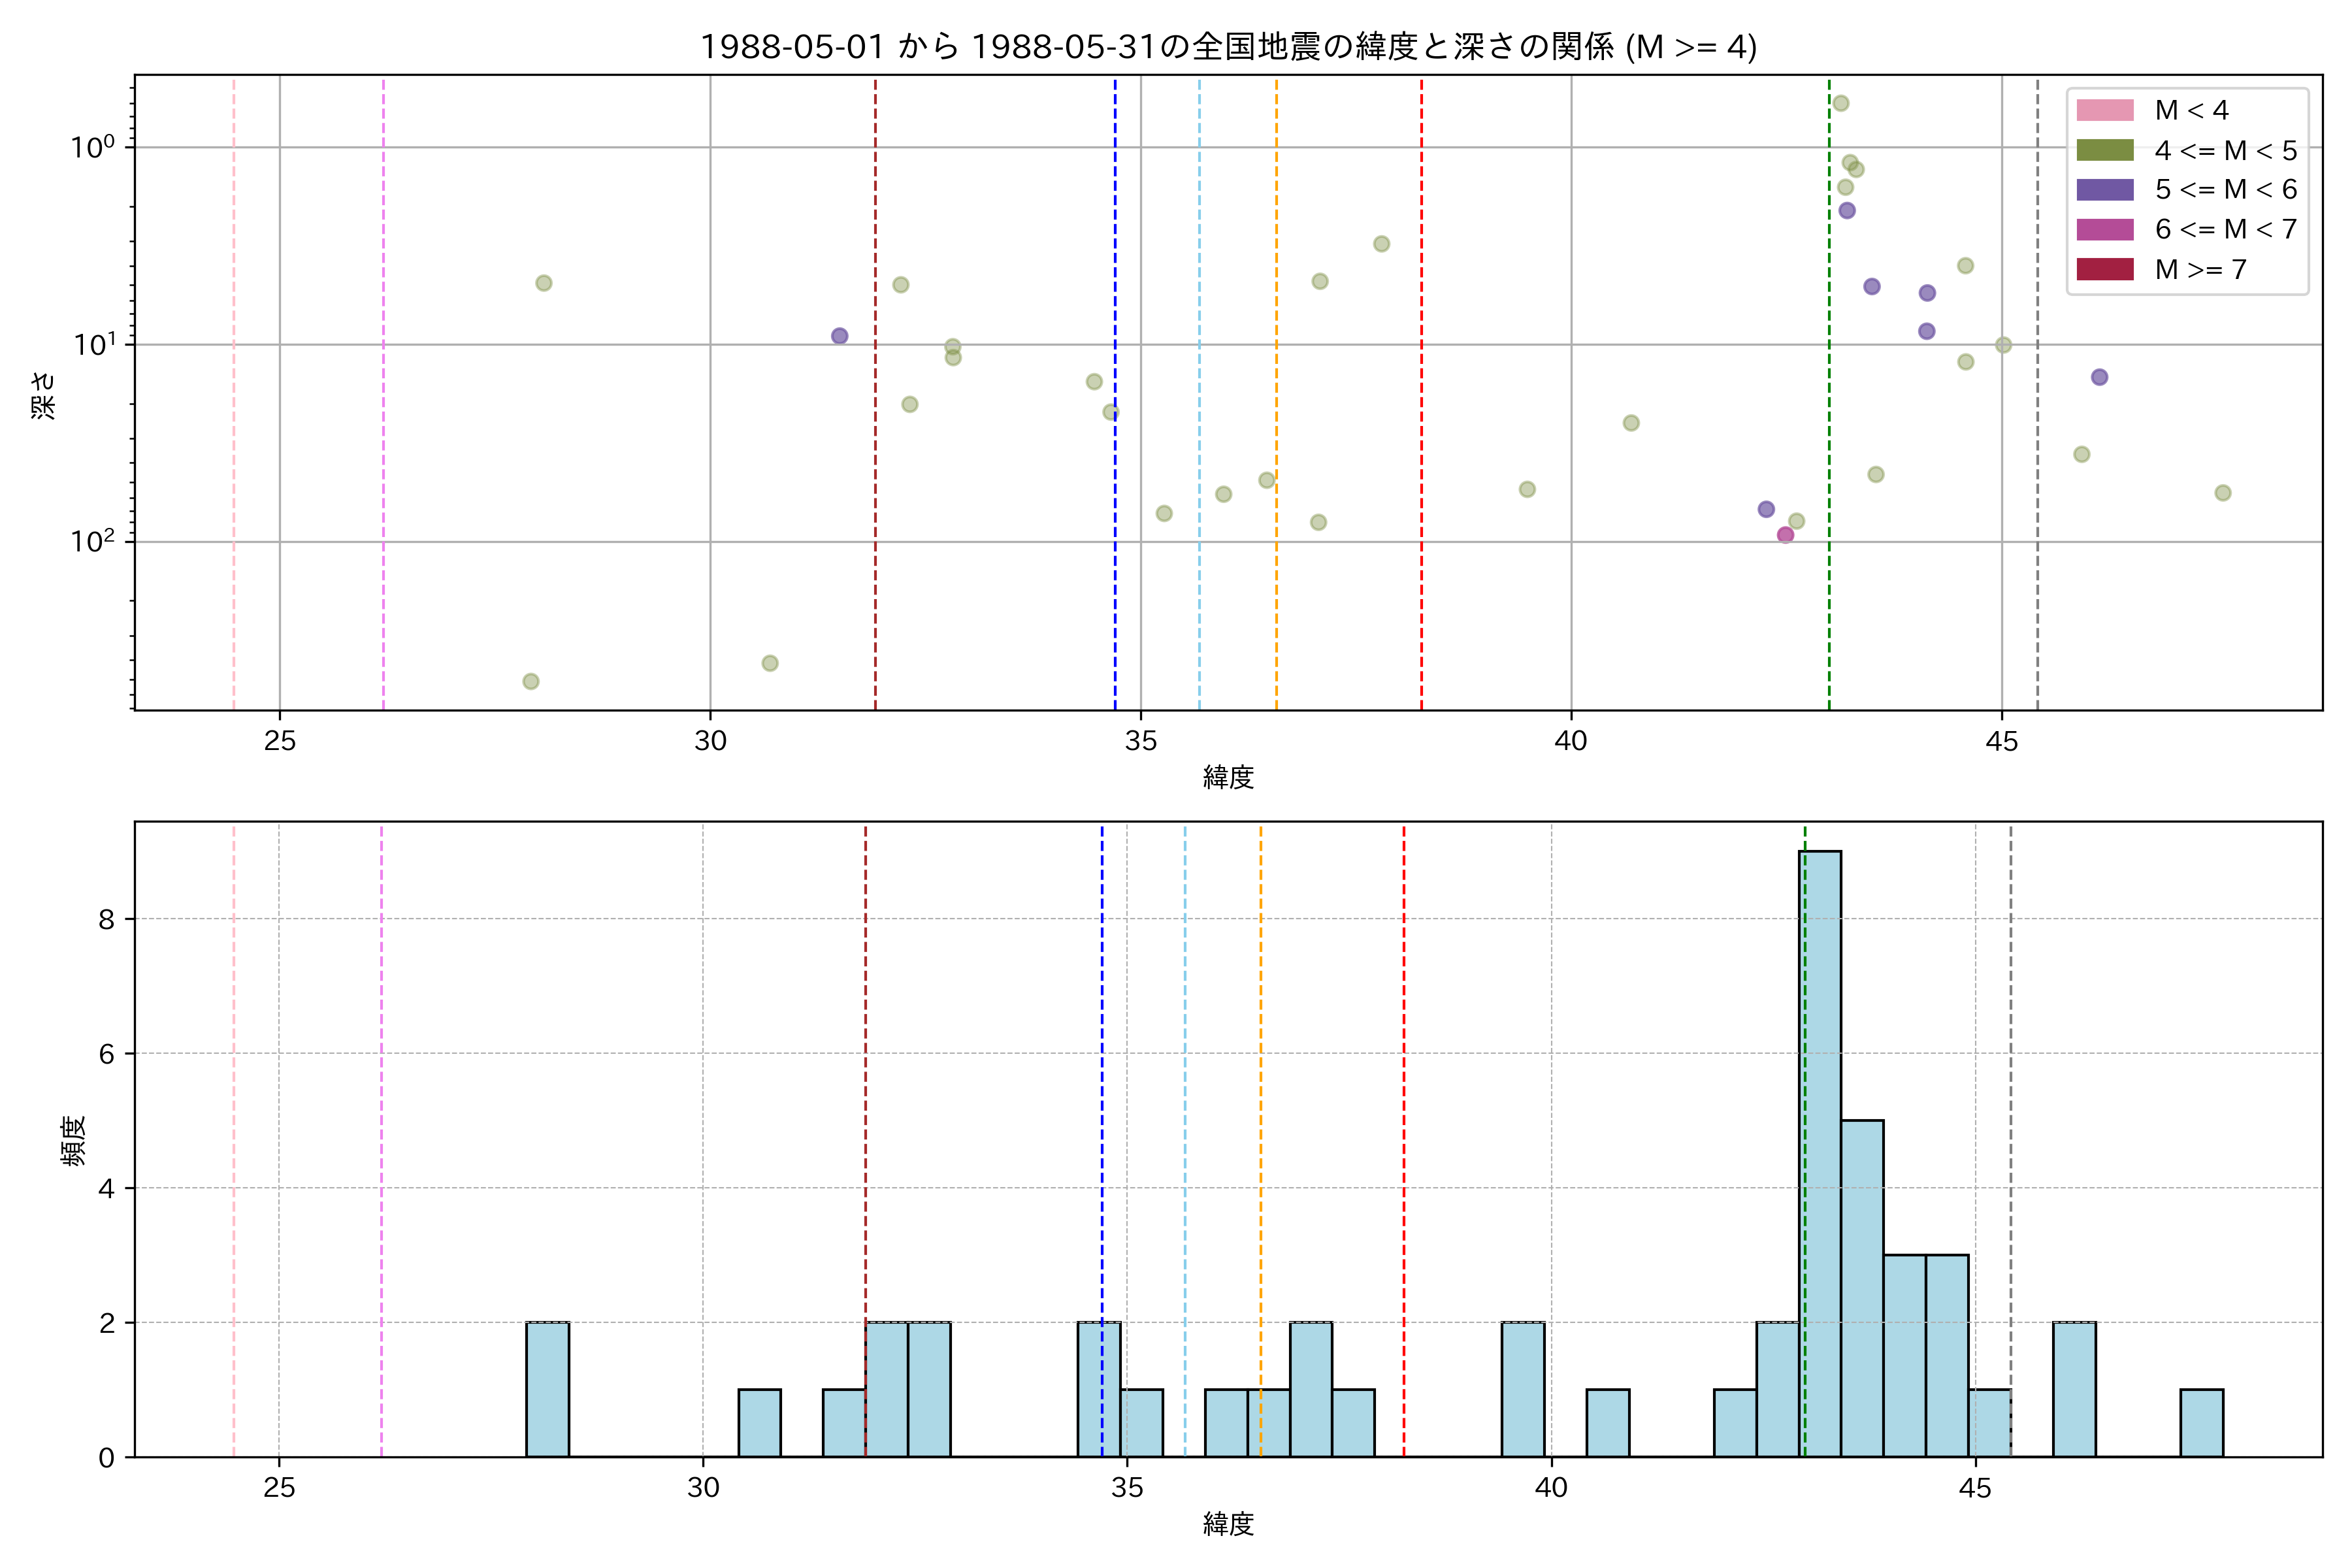
Task: Select the purple scatter point near latitude 31.5
Action: (839, 336)
